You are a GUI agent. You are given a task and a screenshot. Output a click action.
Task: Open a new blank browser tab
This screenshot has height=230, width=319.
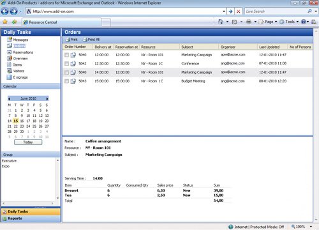[x=106, y=22]
